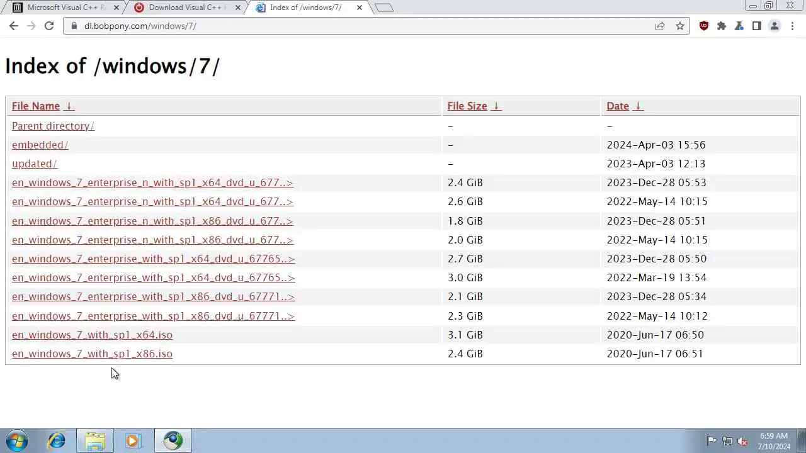Open the Parent directory link
Screen dimensions: 806x453
click(53, 126)
